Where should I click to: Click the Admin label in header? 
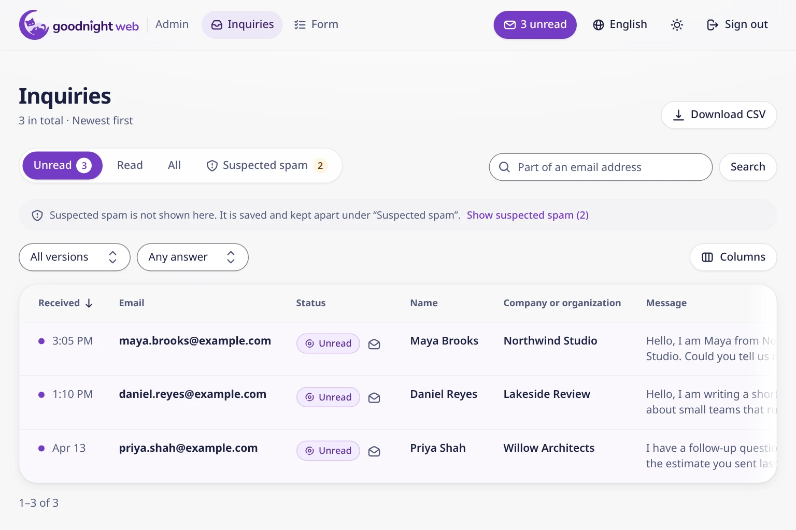click(x=172, y=24)
